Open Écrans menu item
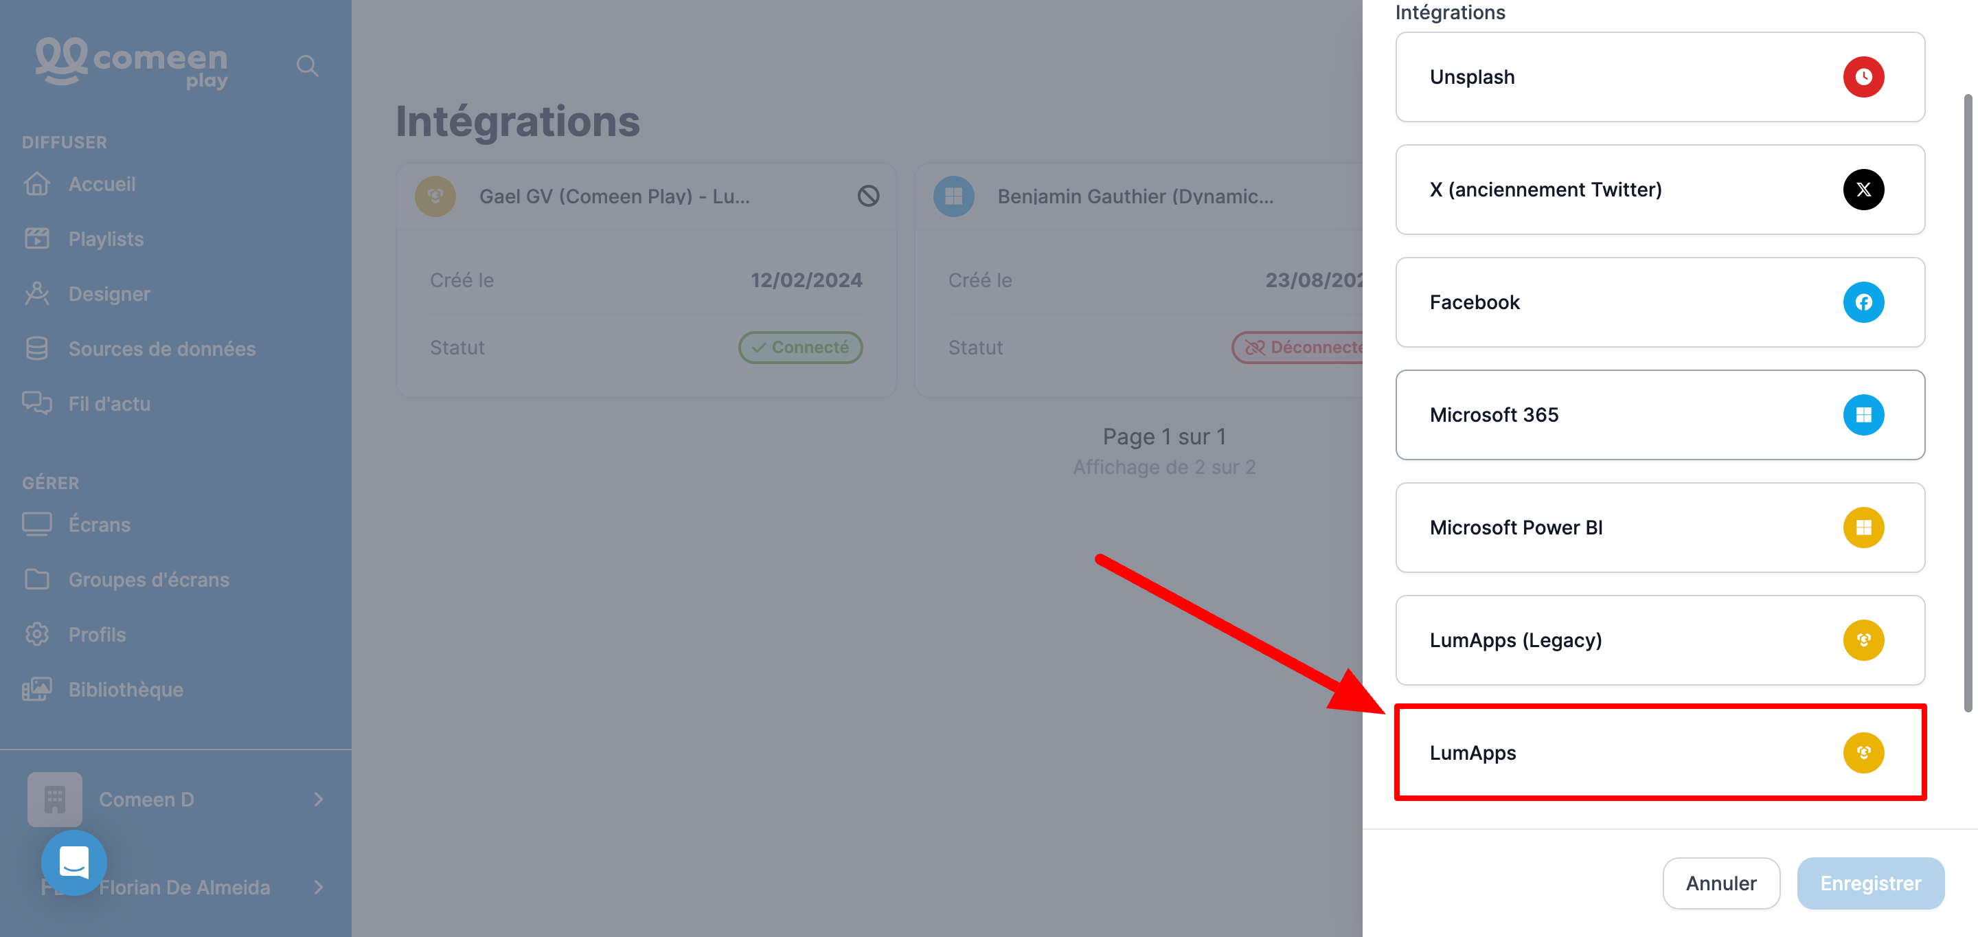Image resolution: width=1978 pixels, height=937 pixels. tap(99, 525)
